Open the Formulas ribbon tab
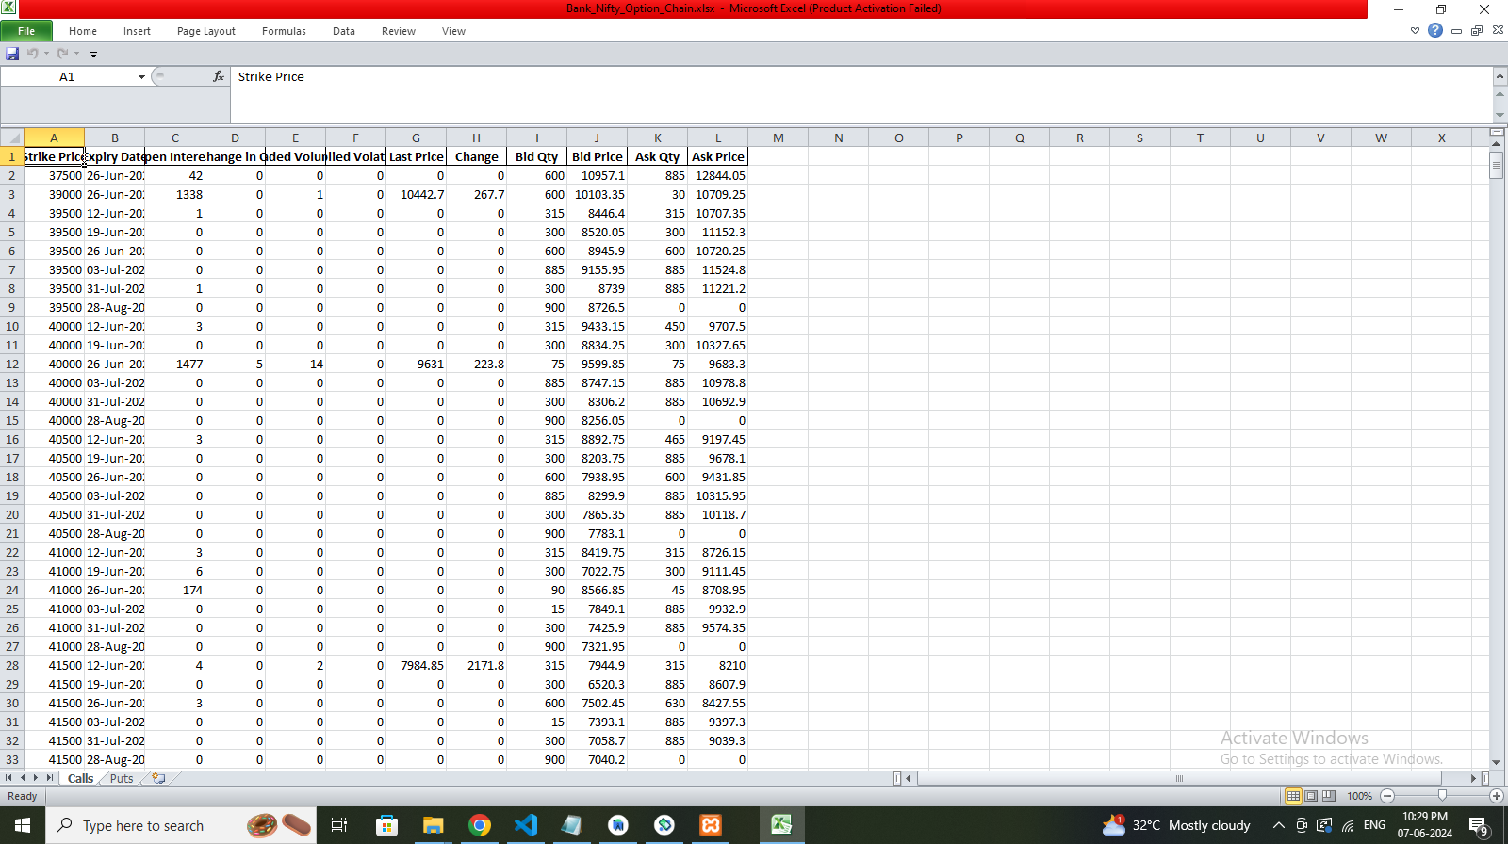The width and height of the screenshot is (1508, 844). pos(284,31)
